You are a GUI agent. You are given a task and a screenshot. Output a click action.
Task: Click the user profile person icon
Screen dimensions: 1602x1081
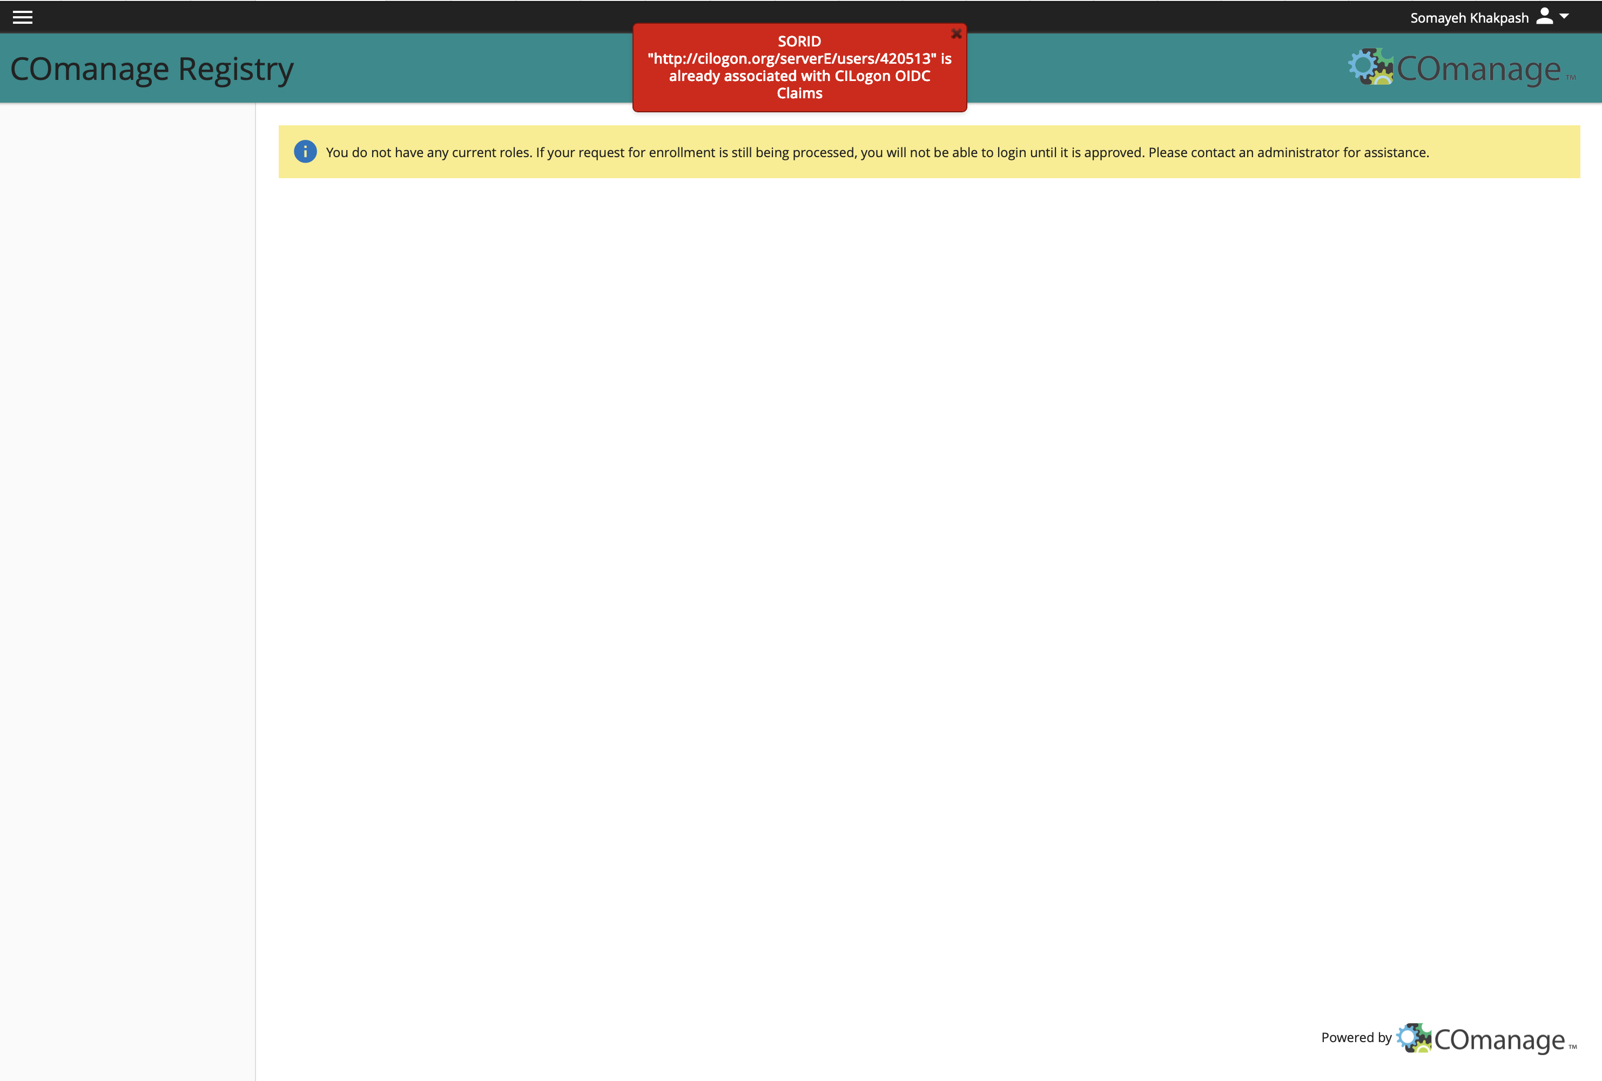[x=1545, y=17]
